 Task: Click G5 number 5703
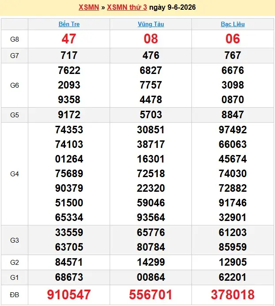151,115
